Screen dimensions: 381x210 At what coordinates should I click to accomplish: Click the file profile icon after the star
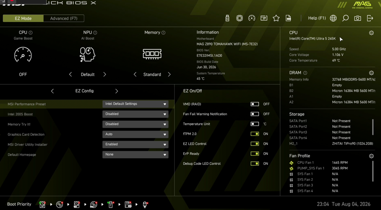pos(288,18)
